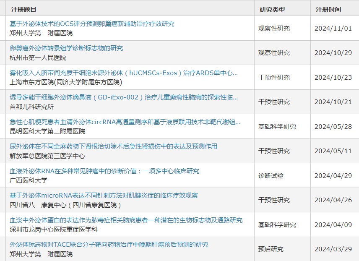Click the 研究类型 column header
Image resolution: width=359 pixels, height=261 pixels.
pyautogui.click(x=272, y=9)
